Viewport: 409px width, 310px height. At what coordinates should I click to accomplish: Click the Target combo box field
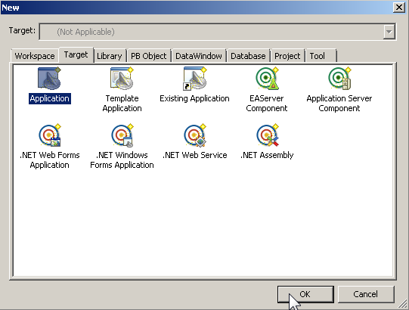[x=217, y=32]
